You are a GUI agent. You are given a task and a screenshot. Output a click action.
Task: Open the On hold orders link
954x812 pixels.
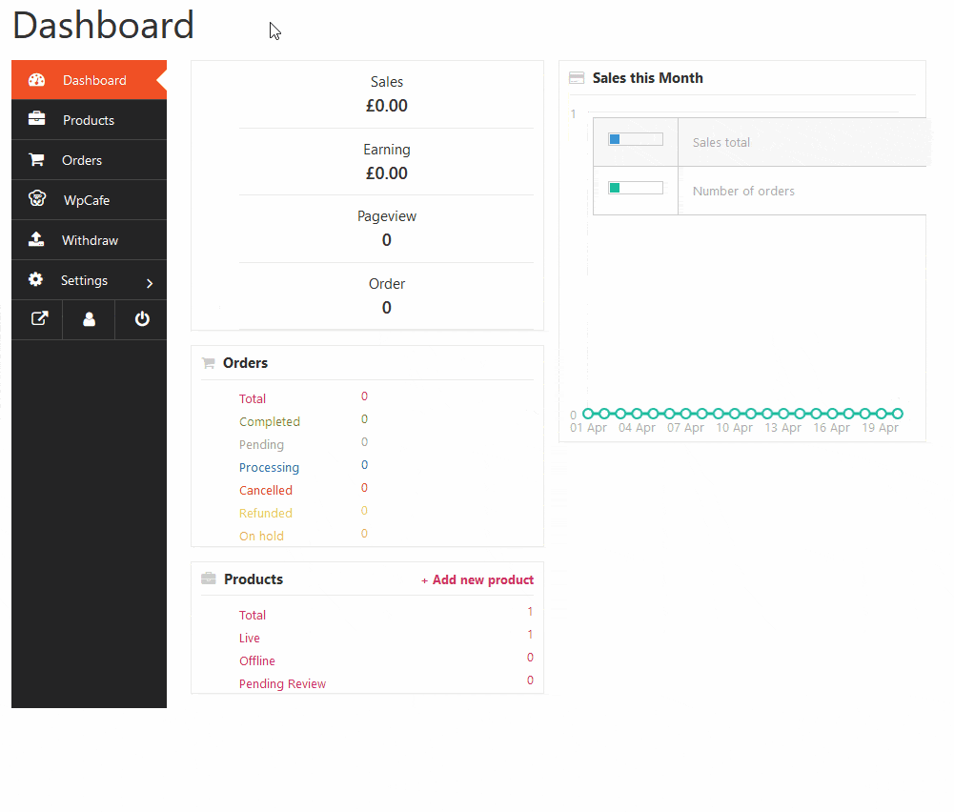coord(262,536)
